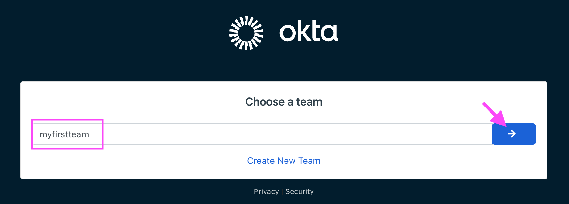
Task: Open the Security link in footer
Action: click(299, 191)
